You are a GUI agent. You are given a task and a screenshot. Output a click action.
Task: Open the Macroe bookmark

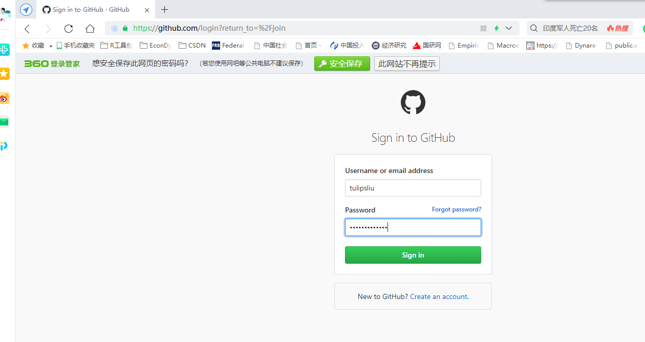pyautogui.click(x=503, y=46)
